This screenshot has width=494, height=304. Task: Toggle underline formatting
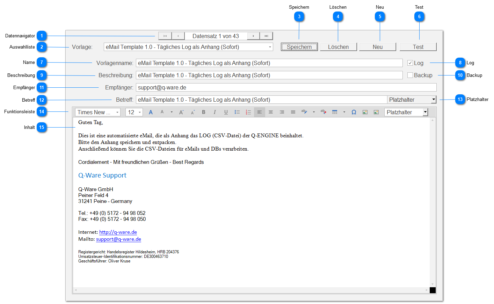coord(226,112)
